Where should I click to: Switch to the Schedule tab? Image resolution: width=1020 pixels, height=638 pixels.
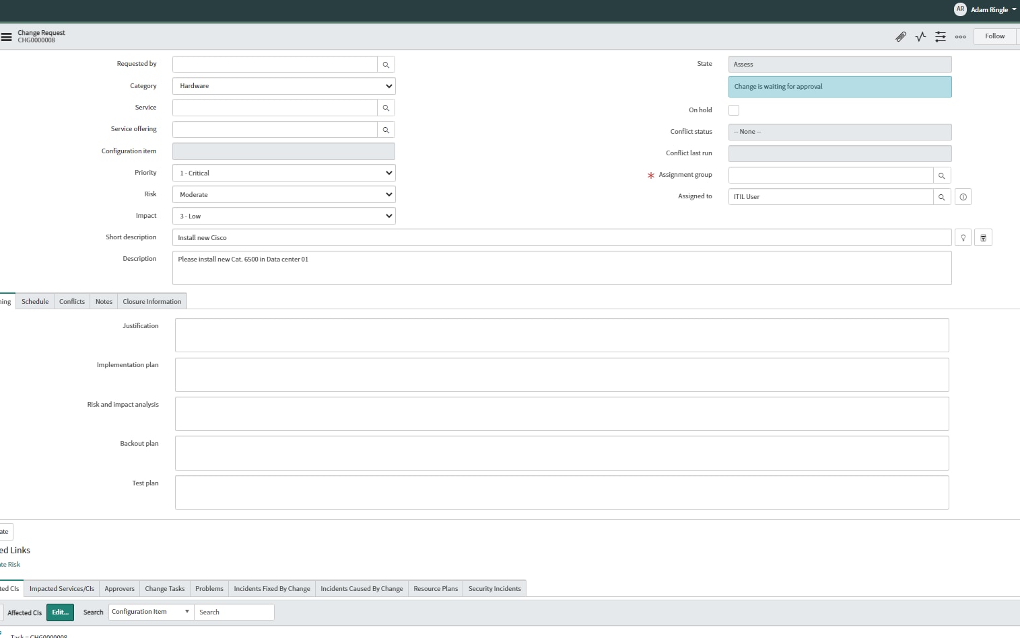click(35, 301)
